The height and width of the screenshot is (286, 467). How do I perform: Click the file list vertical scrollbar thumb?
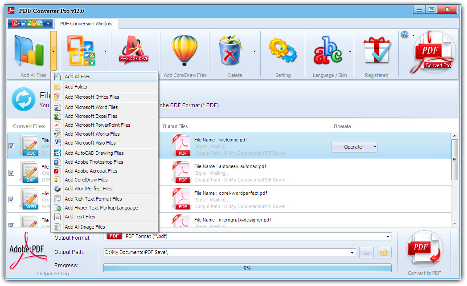455,160
